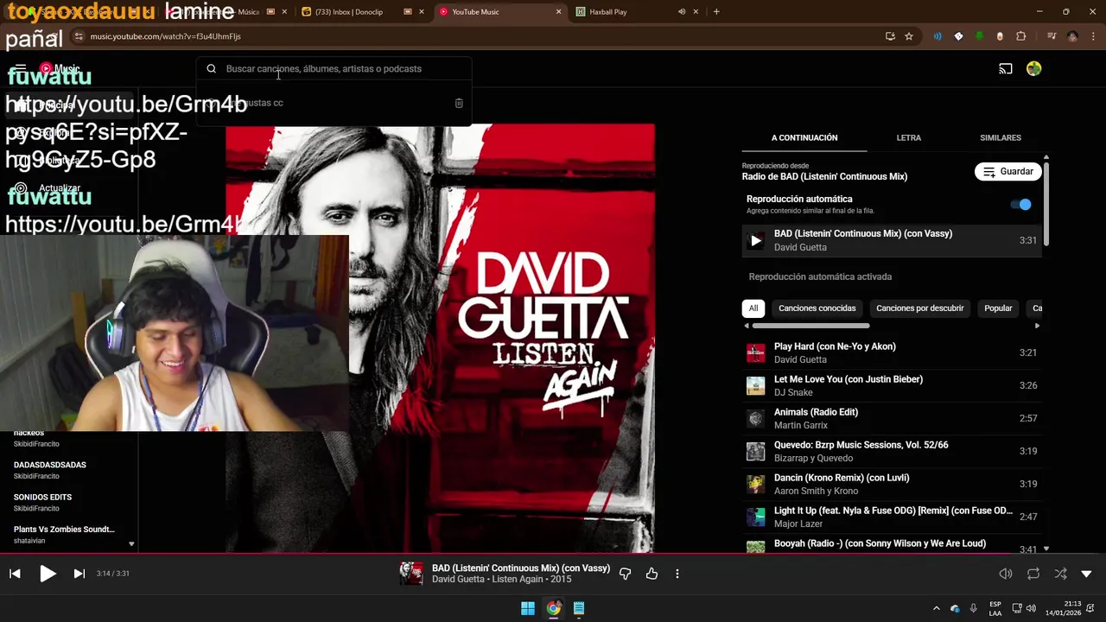
Task: Click the system volume icon in tray
Action: click(1032, 608)
